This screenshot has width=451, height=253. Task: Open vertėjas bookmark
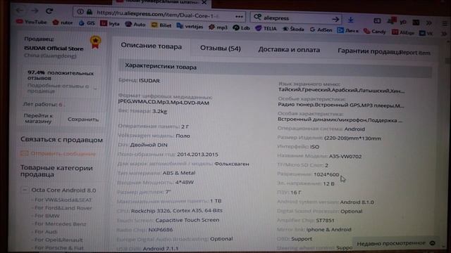pyautogui.click(x=190, y=26)
